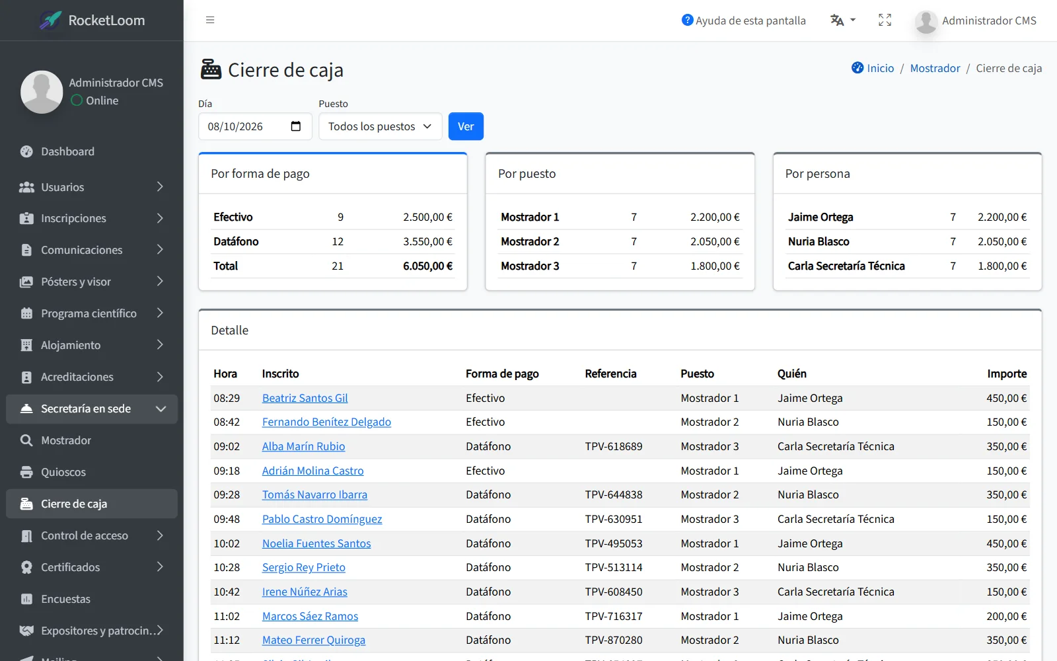Image resolution: width=1057 pixels, height=661 pixels.
Task: Open the Quioscos menu entry
Action: (92, 472)
